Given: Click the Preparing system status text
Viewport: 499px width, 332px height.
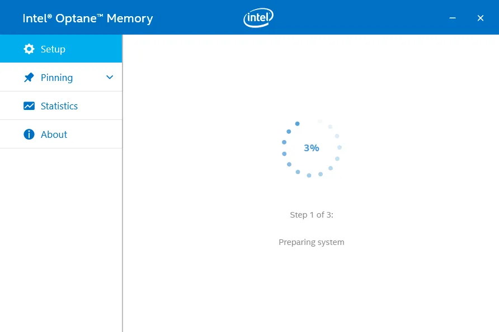Looking at the screenshot, I should click(312, 242).
